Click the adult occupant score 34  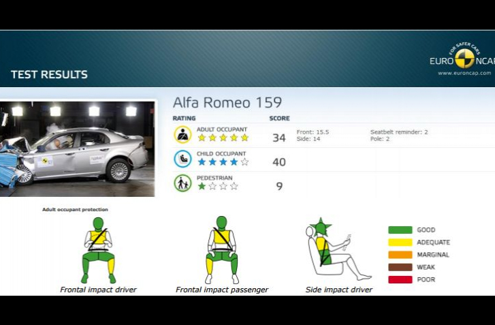pos(279,138)
